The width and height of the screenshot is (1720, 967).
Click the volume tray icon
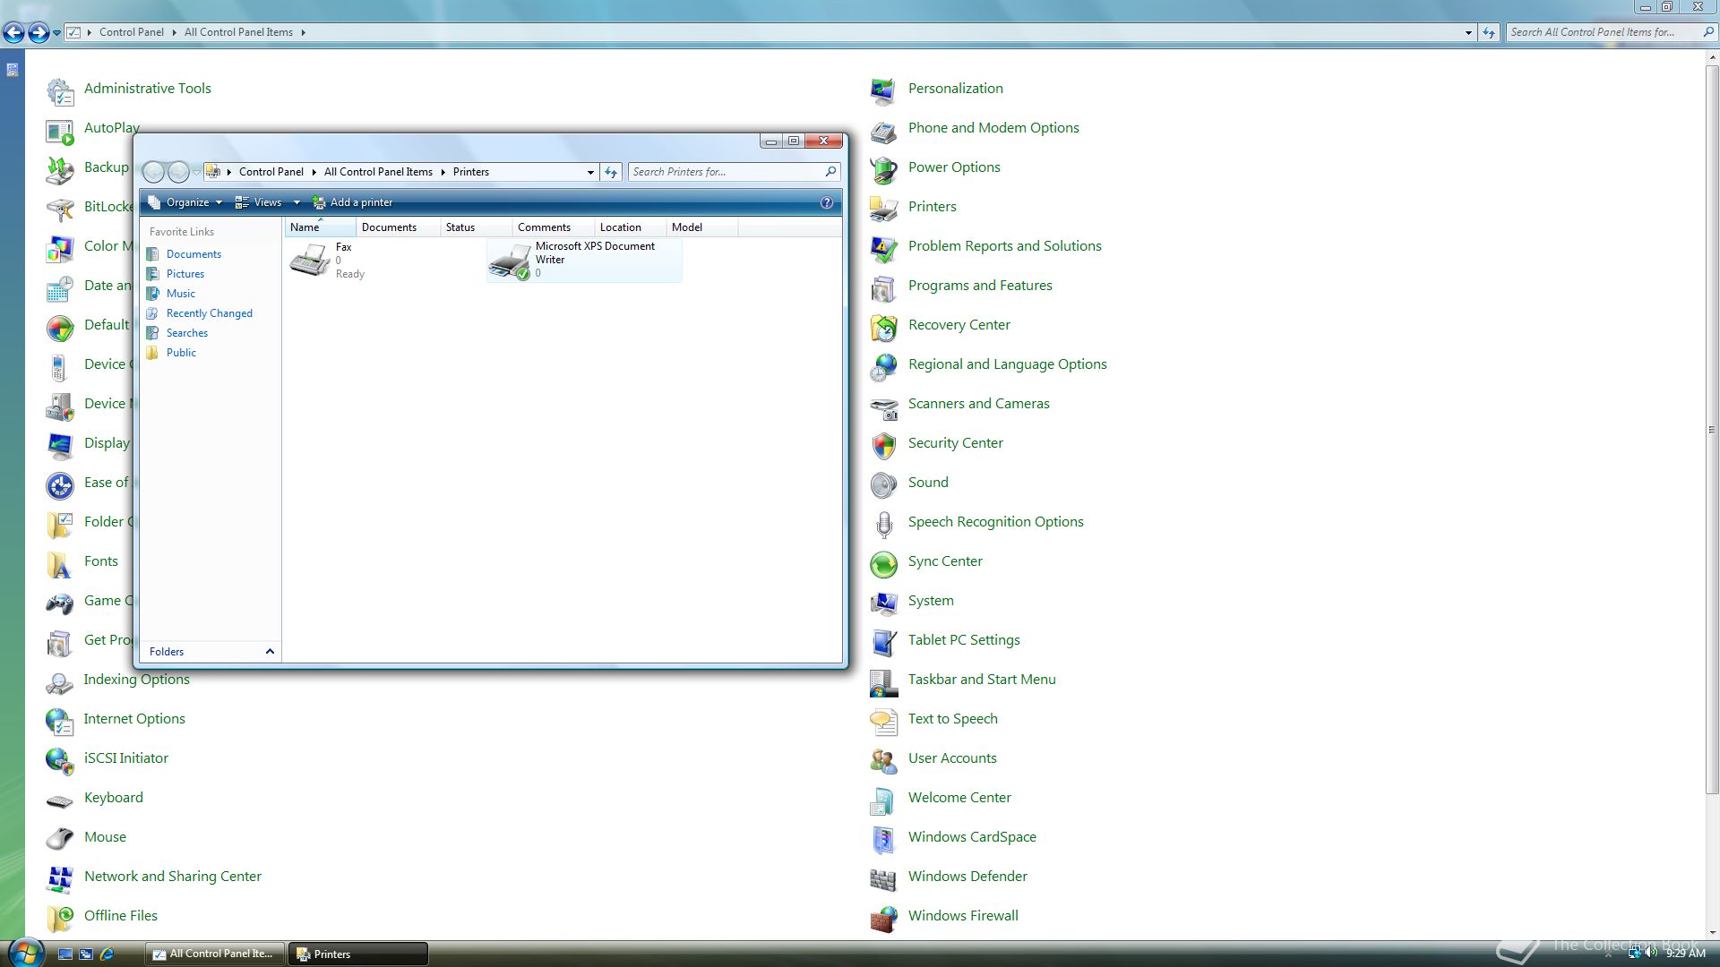click(1651, 953)
